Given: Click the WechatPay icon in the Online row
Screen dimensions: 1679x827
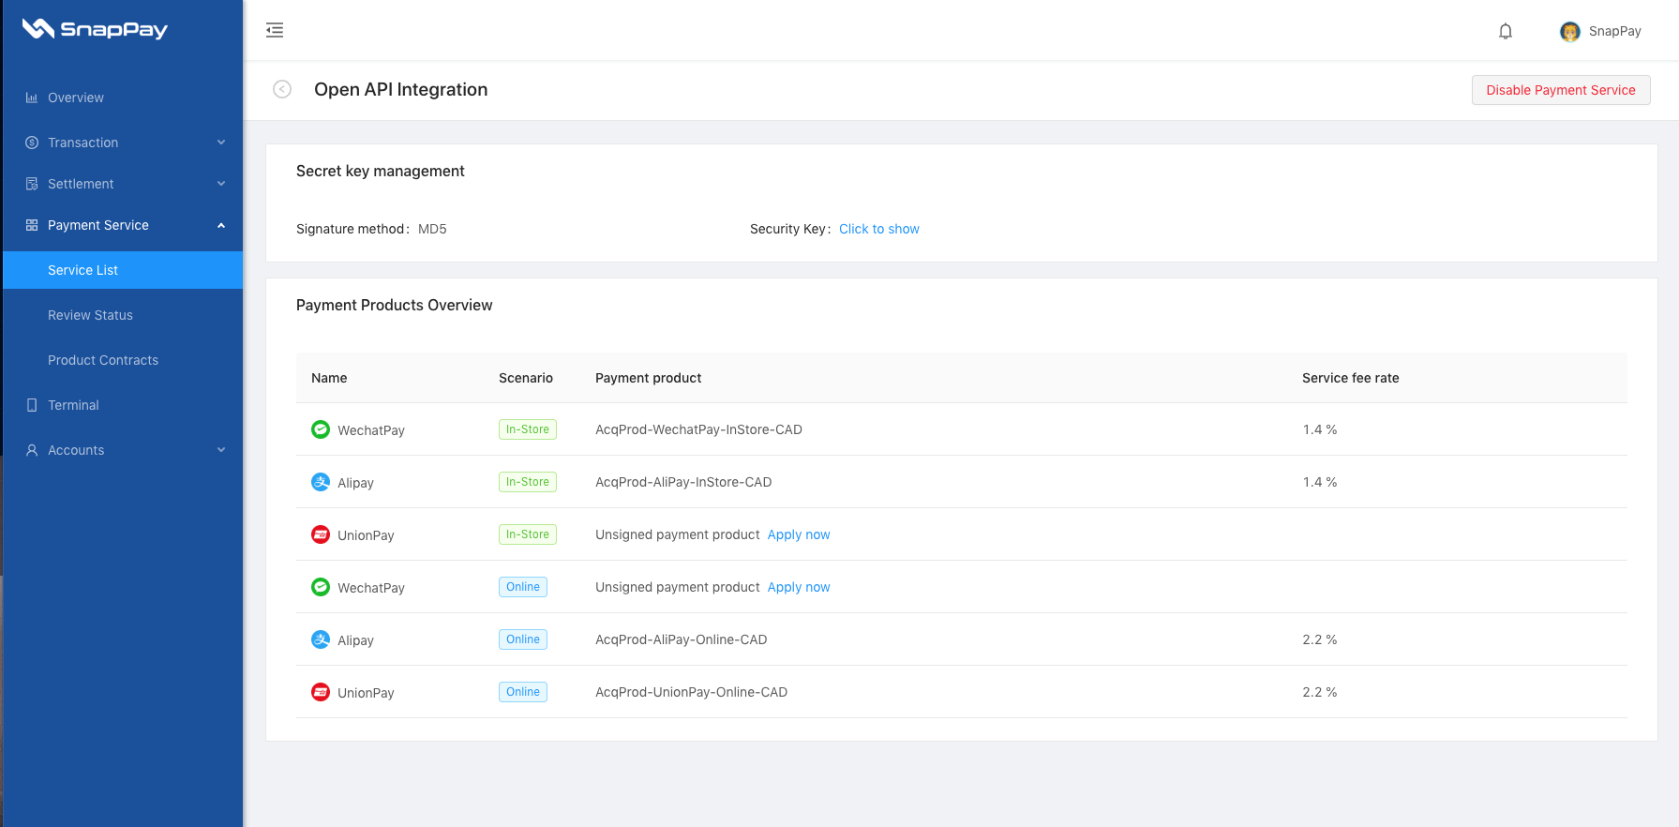Looking at the screenshot, I should [x=321, y=587].
